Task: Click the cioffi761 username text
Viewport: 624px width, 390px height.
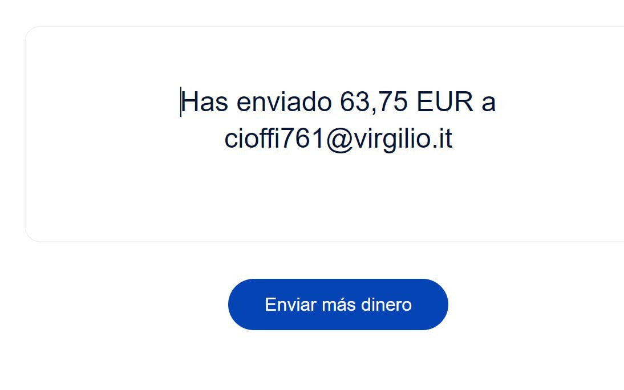Action: [x=275, y=139]
